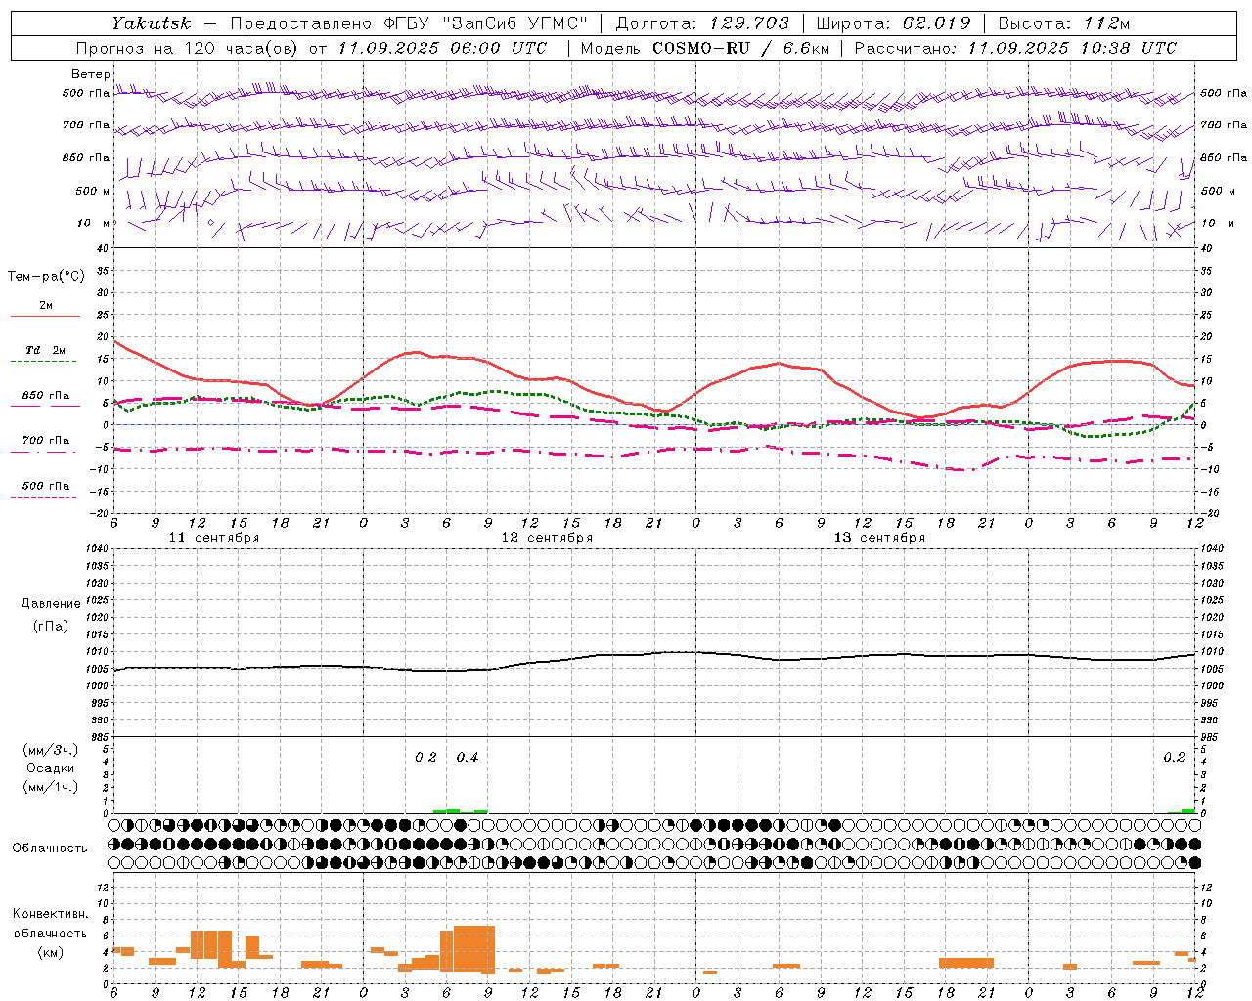
Task: Click the '11 сентября' date label
Action: (x=214, y=538)
